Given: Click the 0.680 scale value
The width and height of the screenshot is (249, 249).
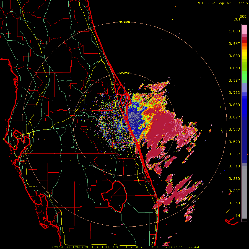Looking at the screenshot, I should pyautogui.click(x=234, y=105).
